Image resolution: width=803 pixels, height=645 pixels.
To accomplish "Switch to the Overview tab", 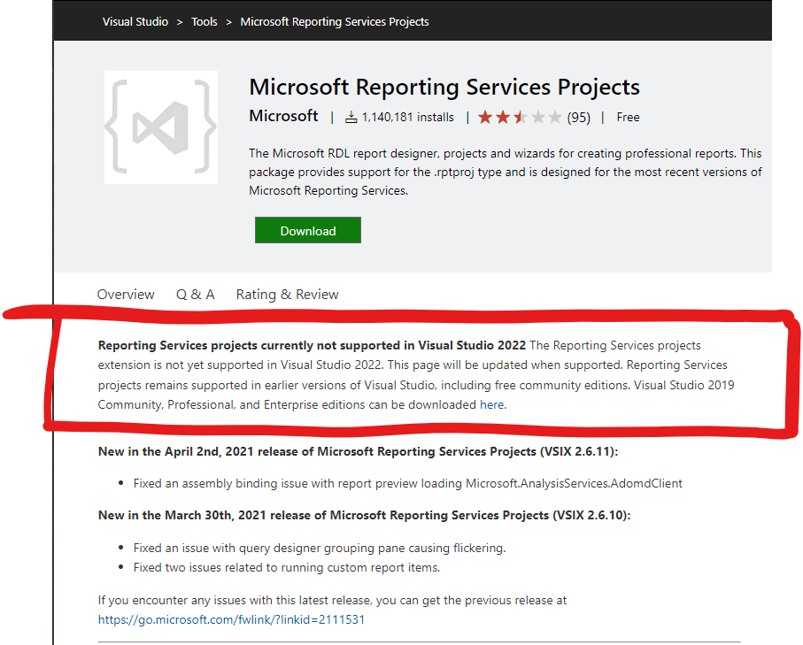I will (x=126, y=295).
